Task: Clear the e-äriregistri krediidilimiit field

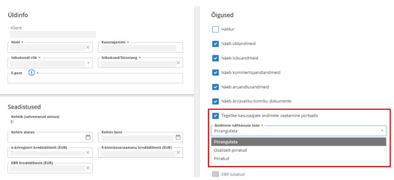Action: click(88, 153)
